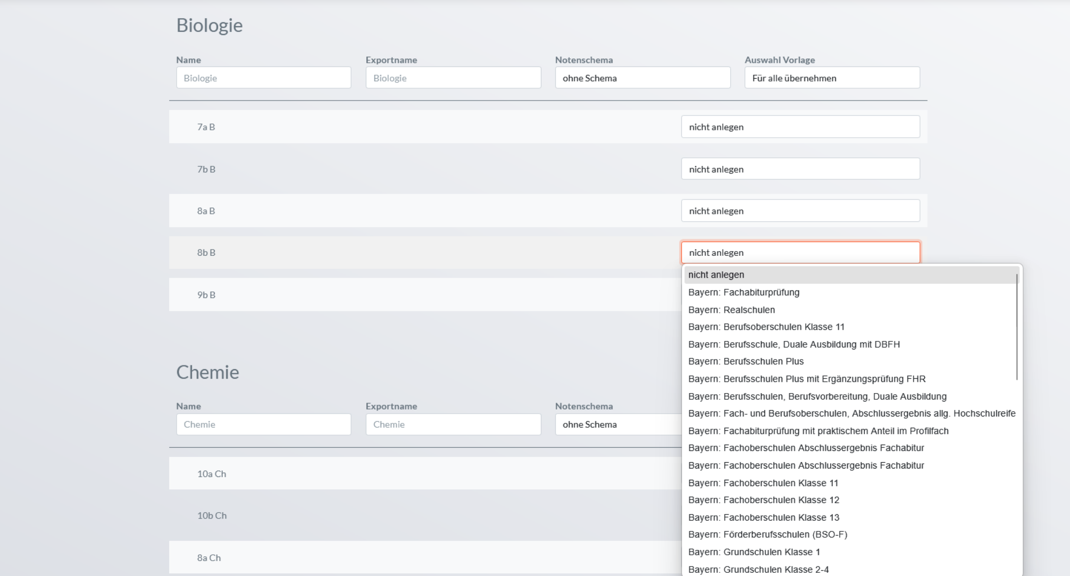This screenshot has width=1070, height=576.
Task: Click the dropdown list scrollbar thumb
Action: point(1016,327)
